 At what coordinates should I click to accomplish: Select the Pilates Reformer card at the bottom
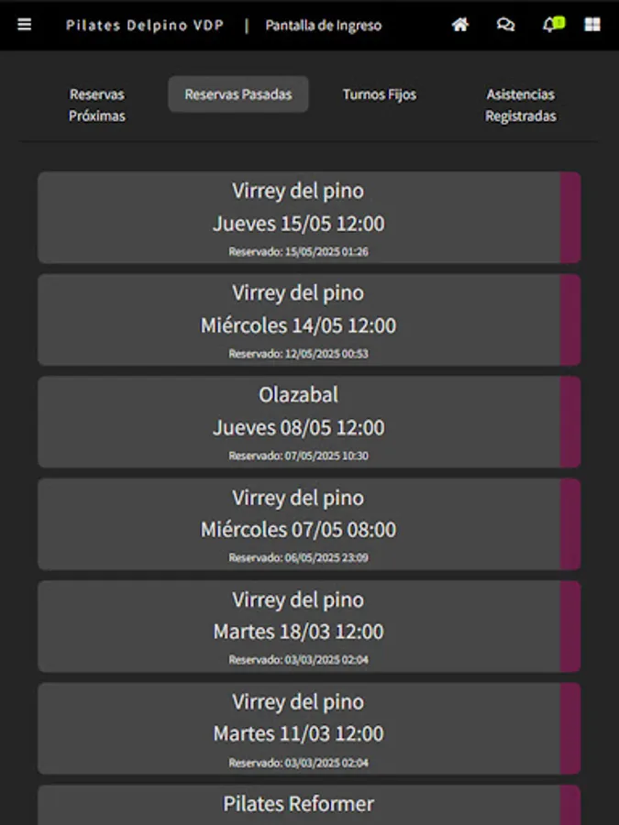[298, 804]
